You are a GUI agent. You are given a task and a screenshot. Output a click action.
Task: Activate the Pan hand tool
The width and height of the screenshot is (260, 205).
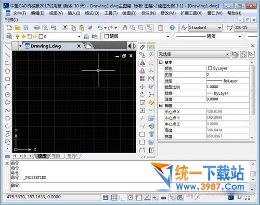pos(125,28)
